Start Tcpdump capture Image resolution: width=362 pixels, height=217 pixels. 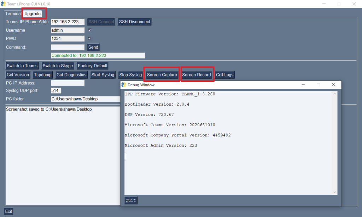pyautogui.click(x=43, y=75)
